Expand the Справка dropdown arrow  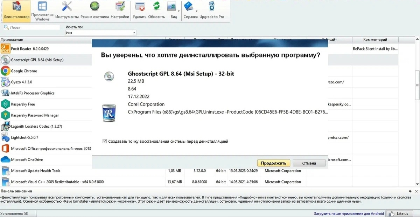pyautogui.click(x=197, y=11)
